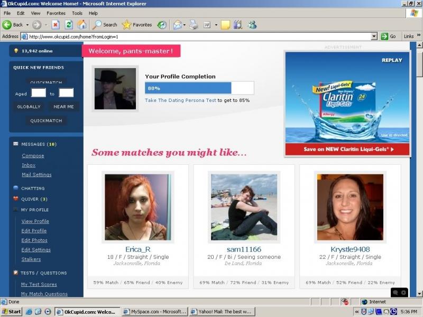
Task: Open the Mail toolbar icon
Action: (177, 25)
